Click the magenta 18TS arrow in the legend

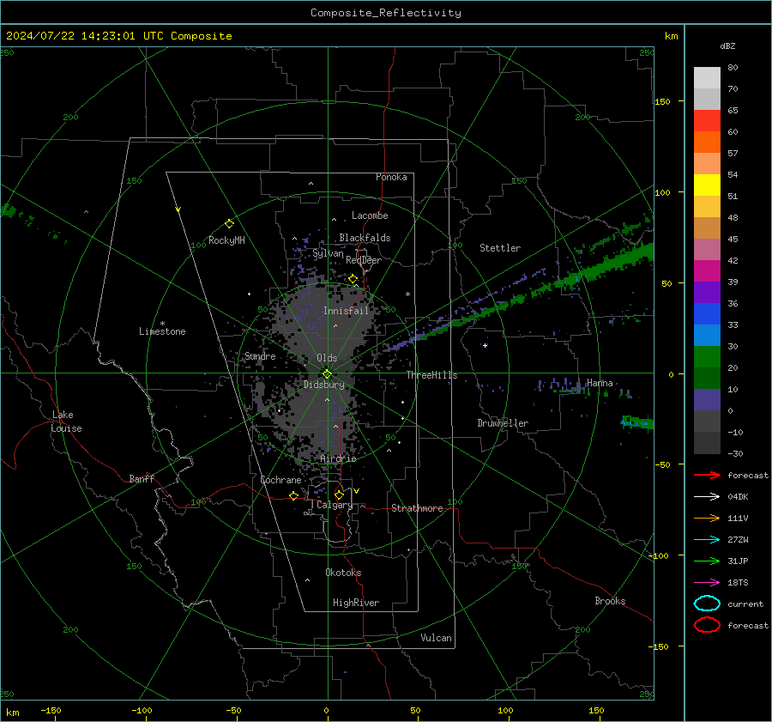click(x=707, y=583)
